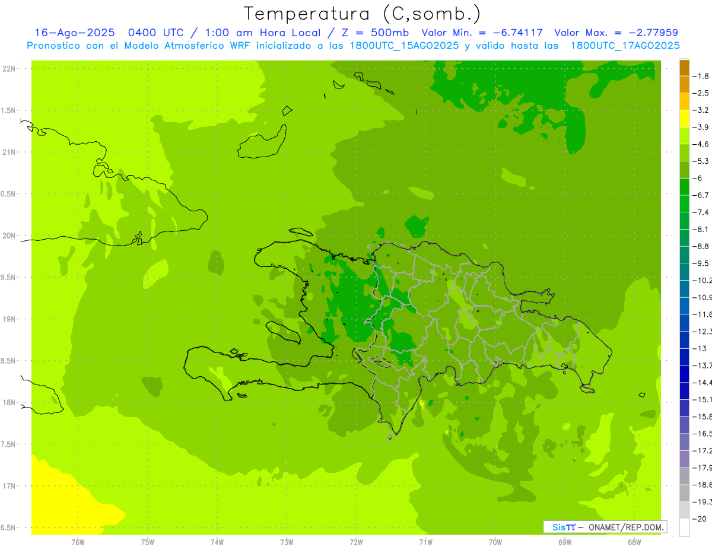712x550 pixels.
Task: Click the '-13' legend value label
Action: [700, 348]
